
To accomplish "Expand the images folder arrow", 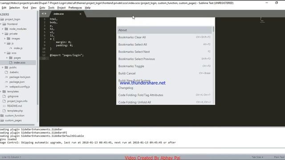I will pos(5,39).
